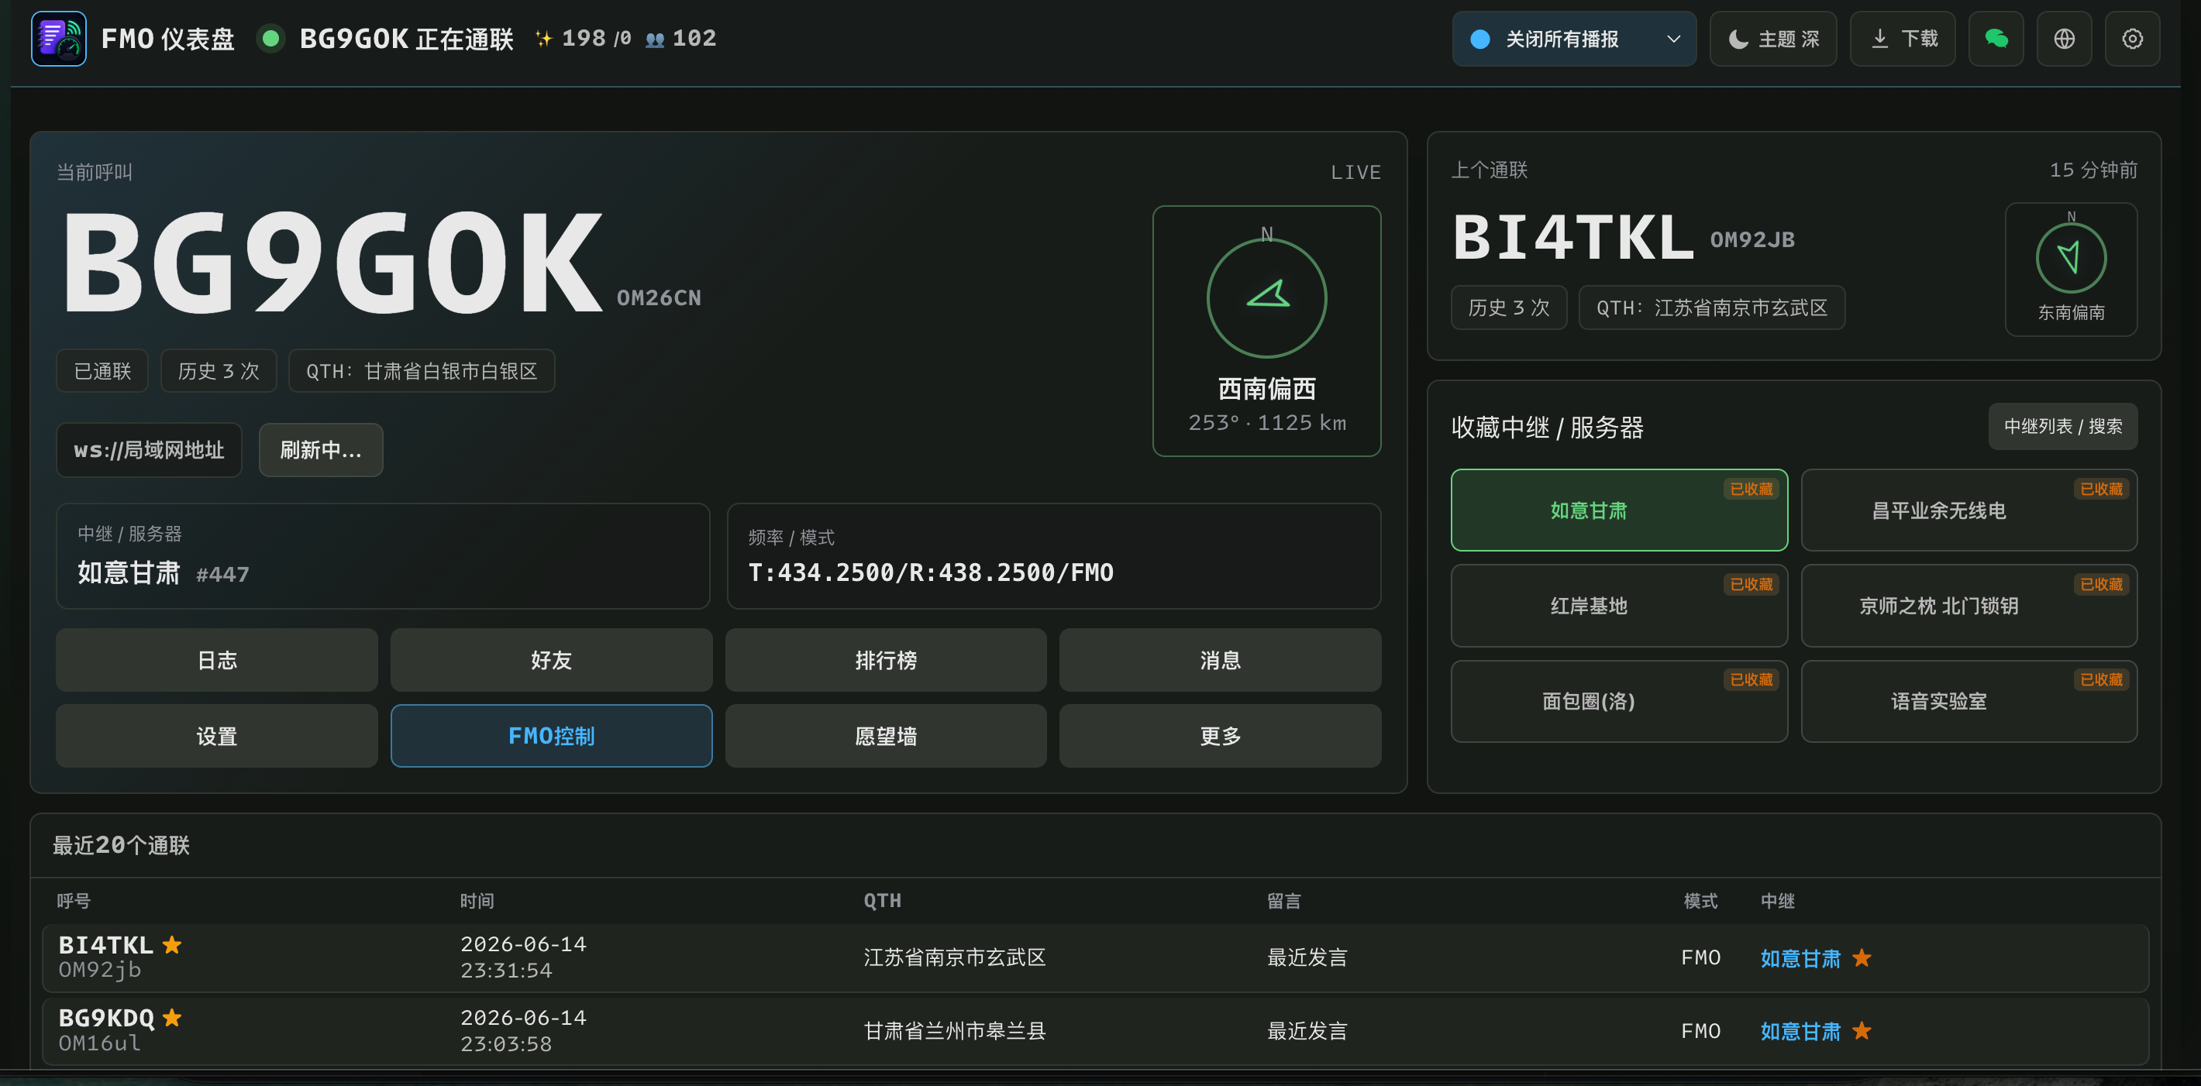2201x1086 pixels.
Task: Click relay star in the BI4TKL row
Action: 1862,958
